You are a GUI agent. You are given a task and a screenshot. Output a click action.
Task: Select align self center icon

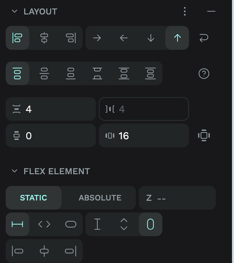[x=44, y=251]
